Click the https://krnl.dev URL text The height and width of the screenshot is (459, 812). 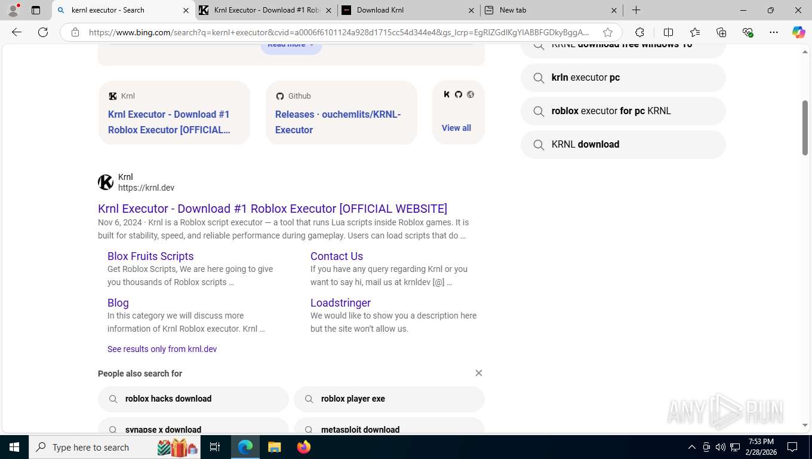(146, 188)
